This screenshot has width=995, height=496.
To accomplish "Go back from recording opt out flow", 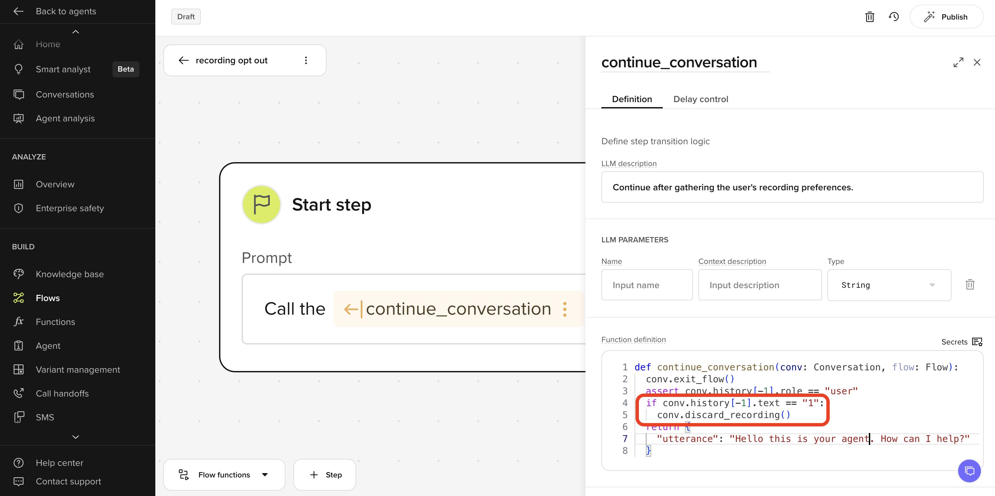I will tap(184, 60).
